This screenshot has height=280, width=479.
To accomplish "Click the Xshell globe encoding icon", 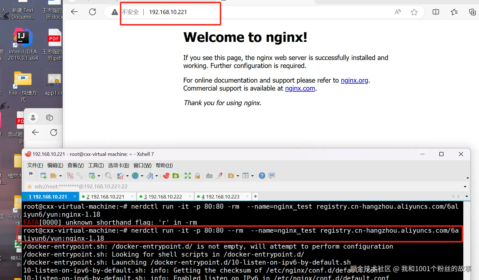I will coord(135,176).
